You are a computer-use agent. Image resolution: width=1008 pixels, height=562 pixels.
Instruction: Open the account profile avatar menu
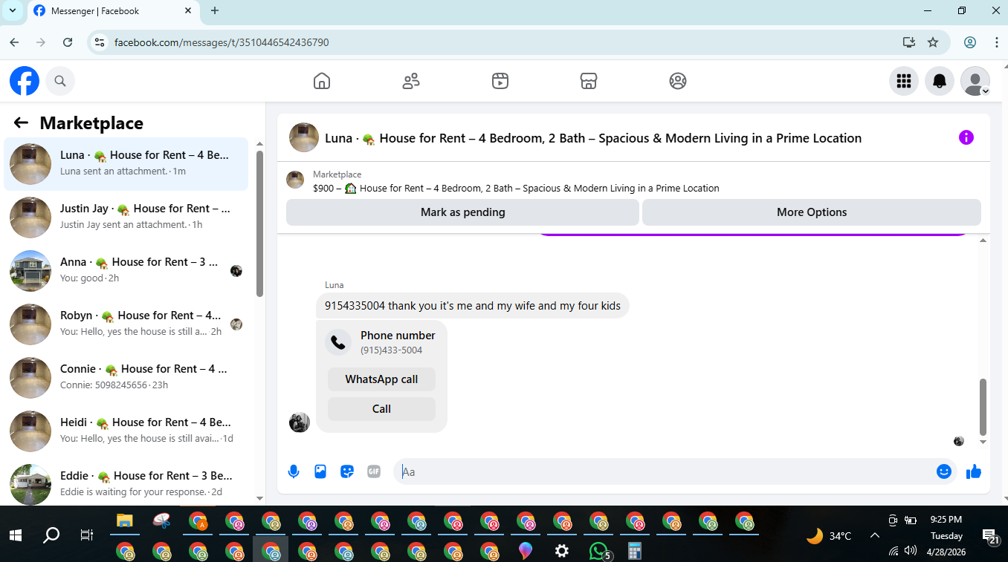click(x=975, y=81)
